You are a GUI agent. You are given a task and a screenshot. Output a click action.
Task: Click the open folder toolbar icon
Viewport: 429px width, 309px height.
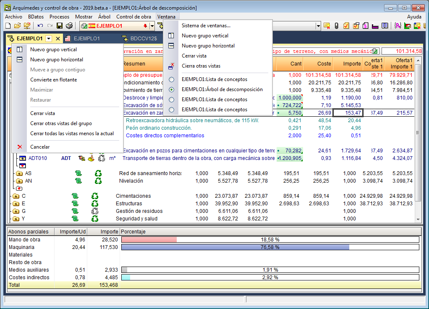click(x=18, y=26)
